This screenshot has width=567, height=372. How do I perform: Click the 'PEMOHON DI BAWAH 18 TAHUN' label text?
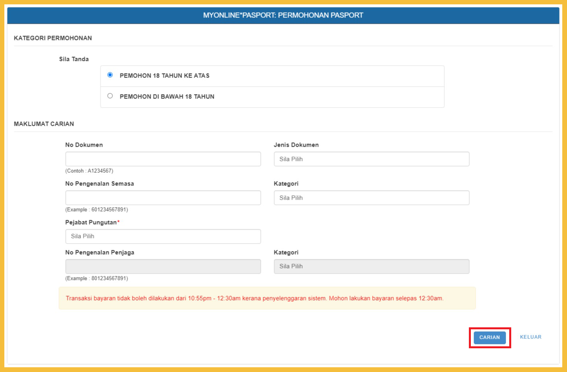tap(167, 96)
